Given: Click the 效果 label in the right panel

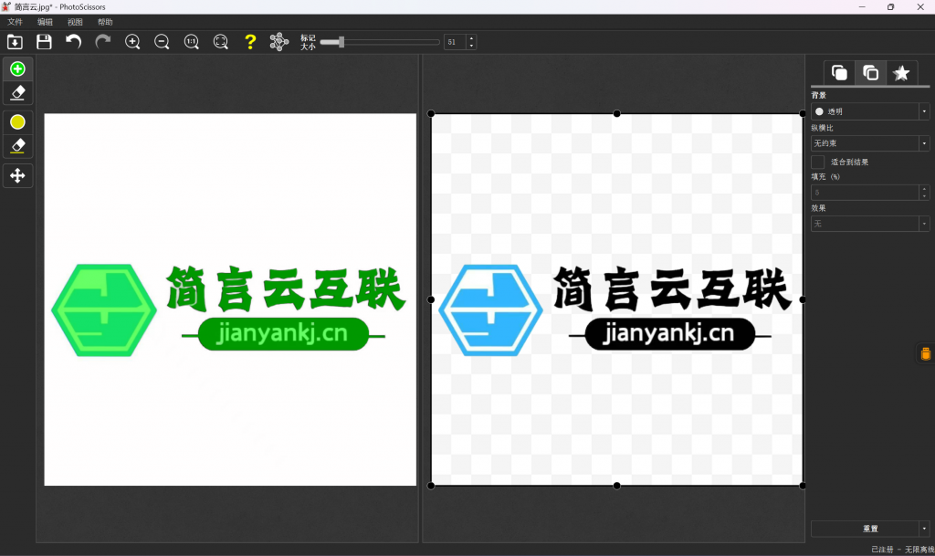Looking at the screenshot, I should pyautogui.click(x=819, y=208).
